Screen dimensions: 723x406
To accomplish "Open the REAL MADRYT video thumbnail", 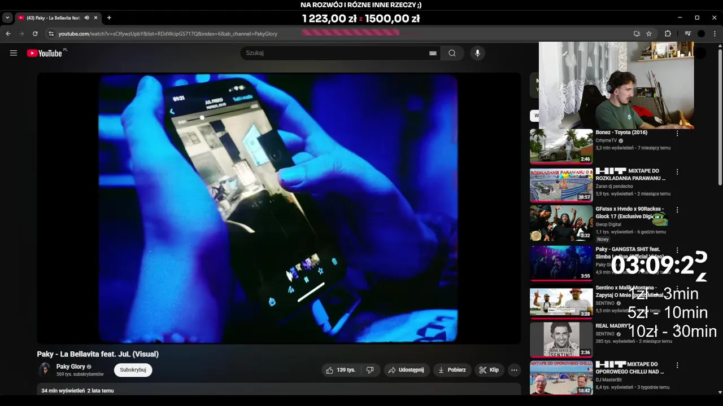I will pos(561,339).
